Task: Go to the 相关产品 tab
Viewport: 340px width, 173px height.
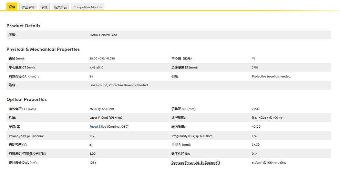Action: (60, 7)
